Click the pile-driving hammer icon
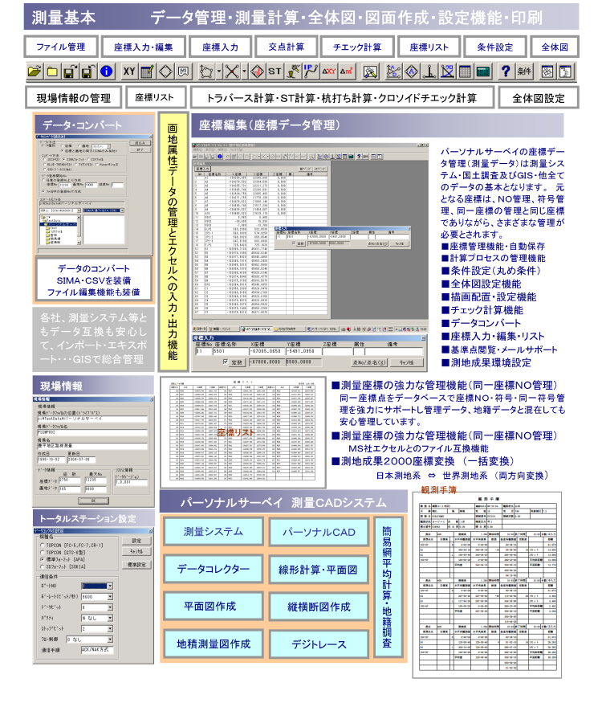Screen dimensions: 602x703 (x=293, y=72)
